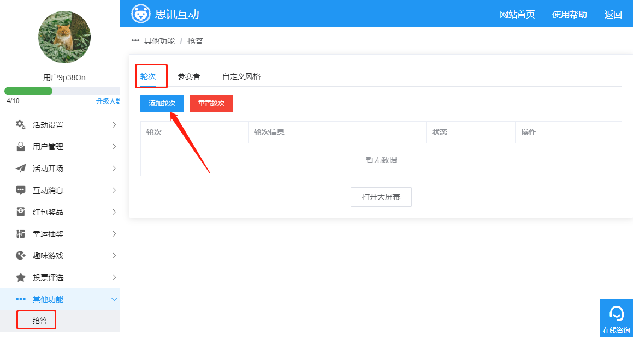
Task: Click the 返回 link in header
Action: (613, 15)
